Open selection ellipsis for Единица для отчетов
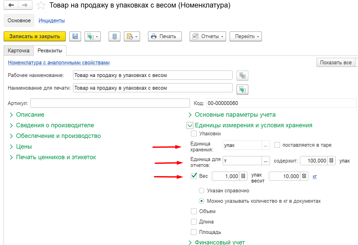 point(266,161)
